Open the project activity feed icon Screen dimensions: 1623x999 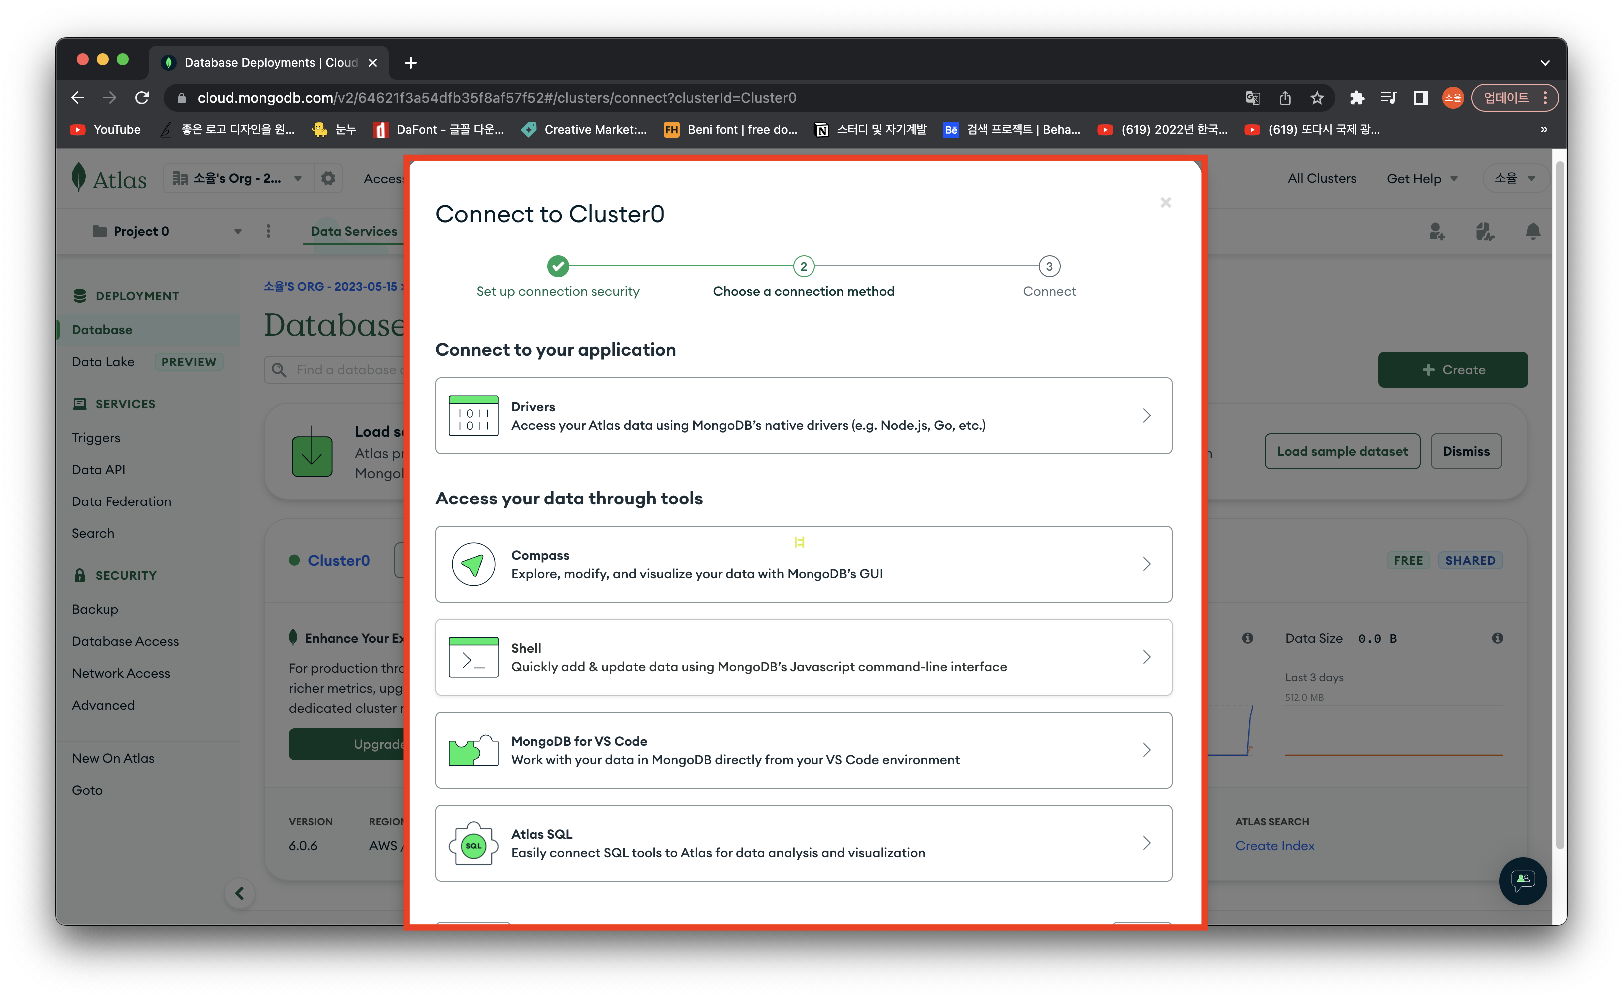(x=1484, y=231)
